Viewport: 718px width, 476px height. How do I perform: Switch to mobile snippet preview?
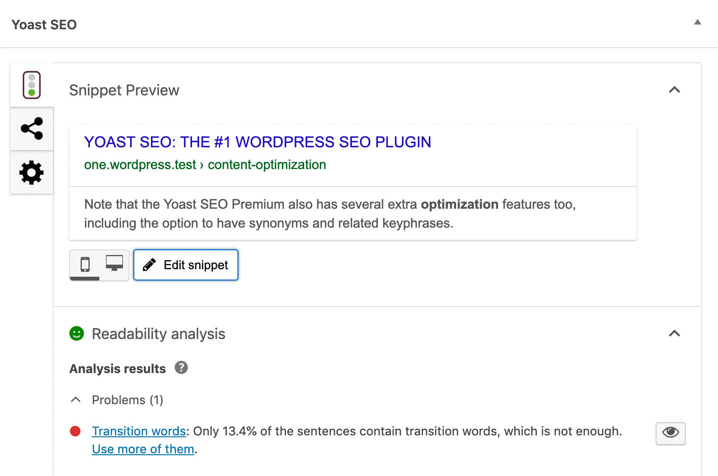[85, 264]
